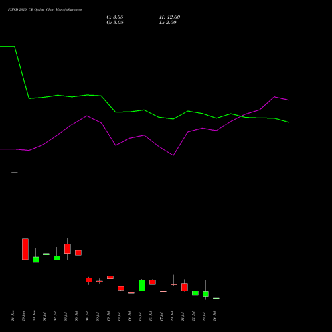Select the '24 Jul' date axis label
This screenshot has height=332, width=332.
pyautogui.click(x=214, y=317)
